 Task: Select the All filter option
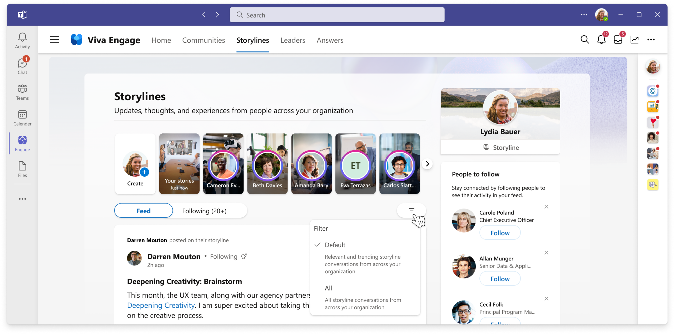(x=365, y=297)
